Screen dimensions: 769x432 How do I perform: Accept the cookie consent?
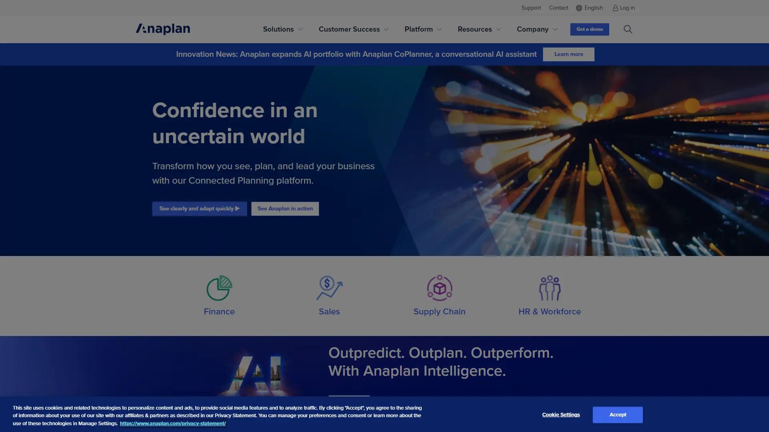pyautogui.click(x=617, y=414)
